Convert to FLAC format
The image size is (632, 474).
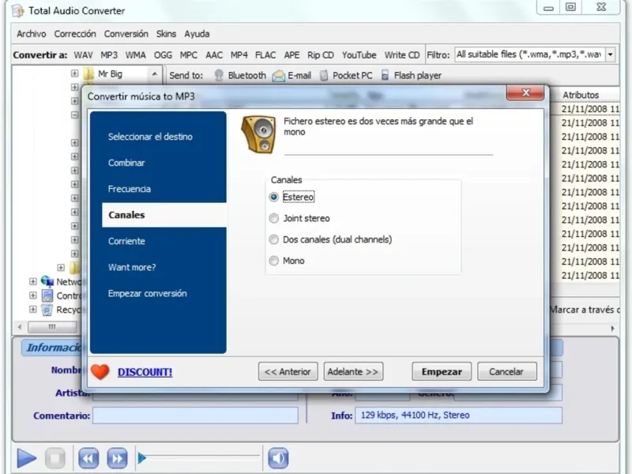pos(265,55)
